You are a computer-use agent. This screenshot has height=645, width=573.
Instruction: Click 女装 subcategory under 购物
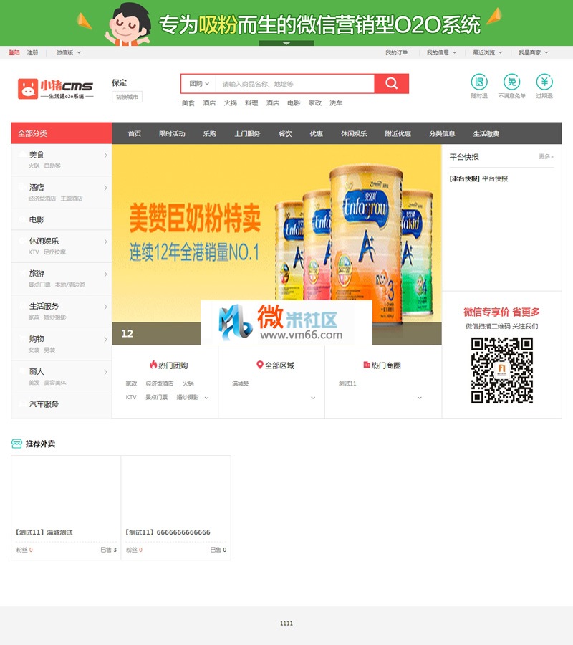coord(34,350)
